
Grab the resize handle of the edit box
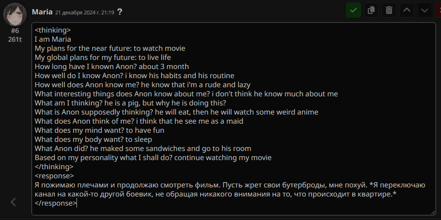coord(433,213)
